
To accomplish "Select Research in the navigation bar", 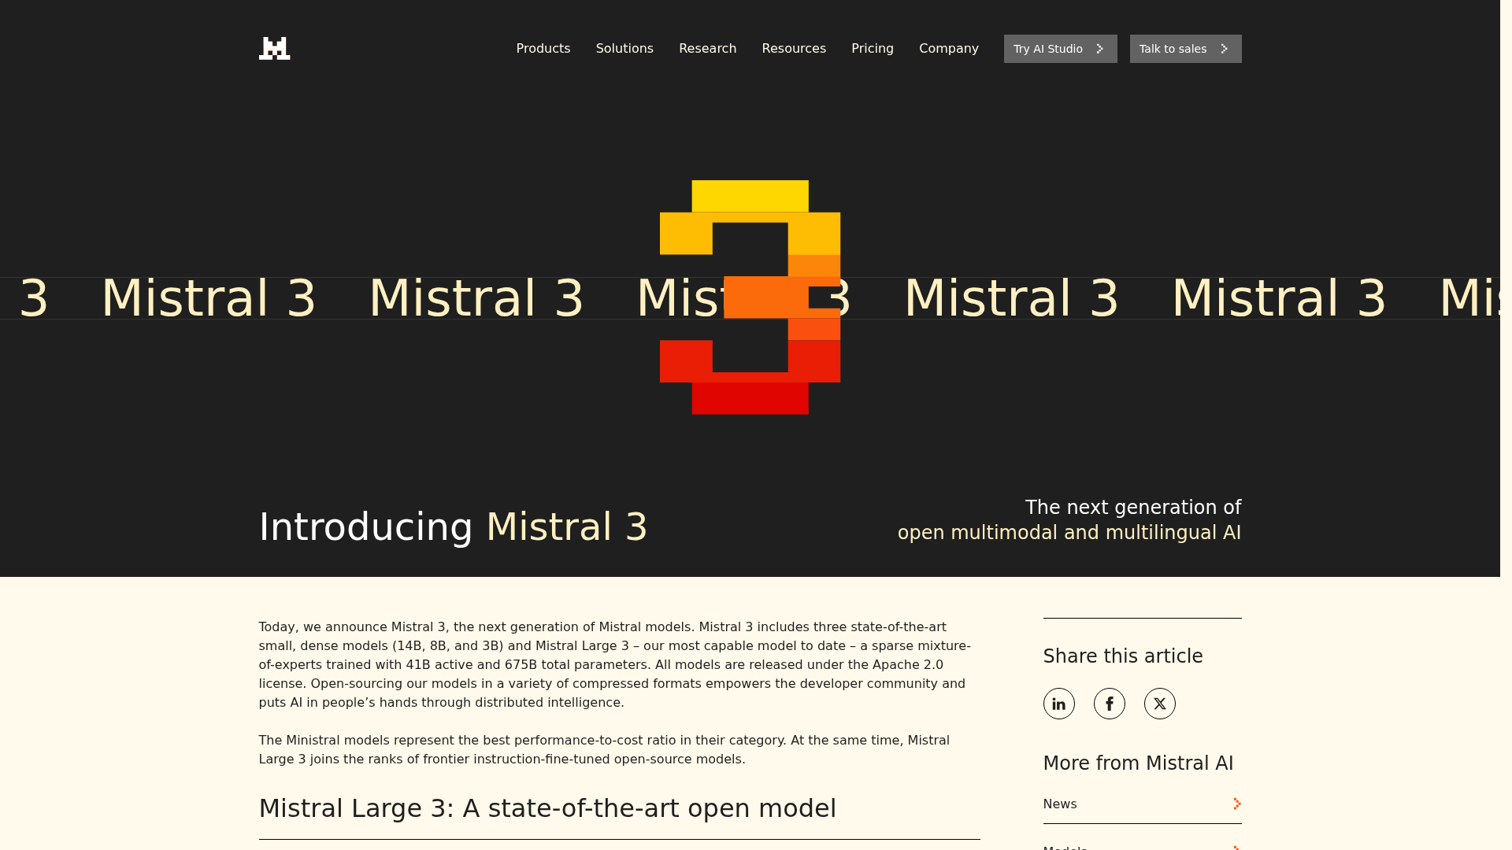I will 707,48.
